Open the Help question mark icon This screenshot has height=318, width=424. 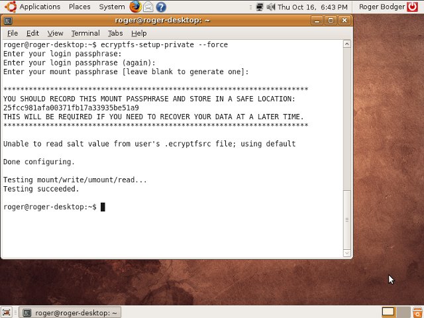pyautogui.click(x=161, y=7)
